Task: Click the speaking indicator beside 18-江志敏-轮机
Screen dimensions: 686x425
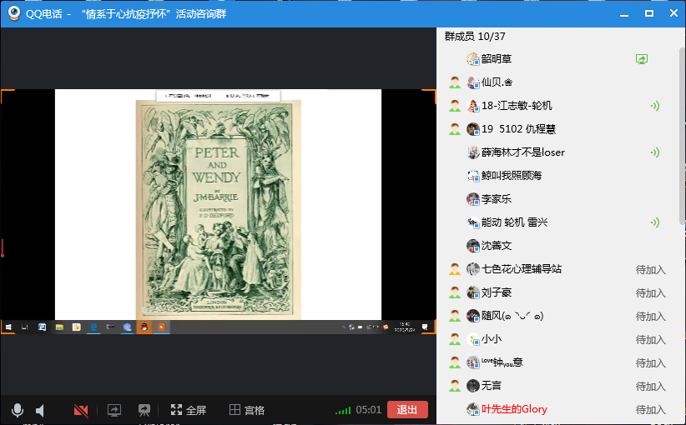Action: pyautogui.click(x=655, y=106)
